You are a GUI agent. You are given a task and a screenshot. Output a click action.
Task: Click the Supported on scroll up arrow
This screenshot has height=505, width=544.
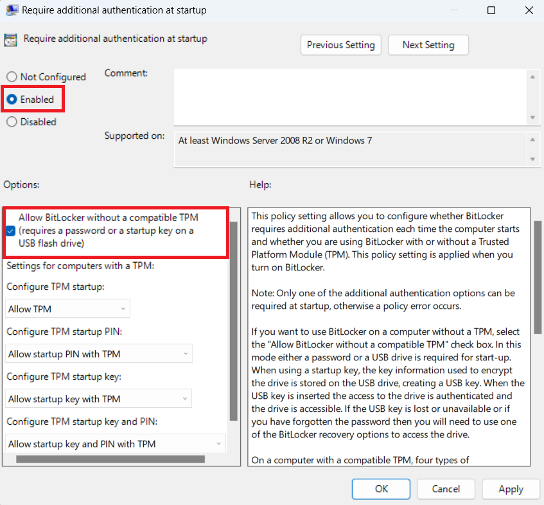[x=532, y=139]
